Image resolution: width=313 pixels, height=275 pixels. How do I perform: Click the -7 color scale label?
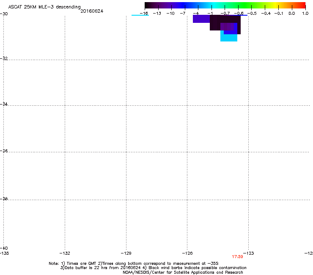tap(183, 14)
